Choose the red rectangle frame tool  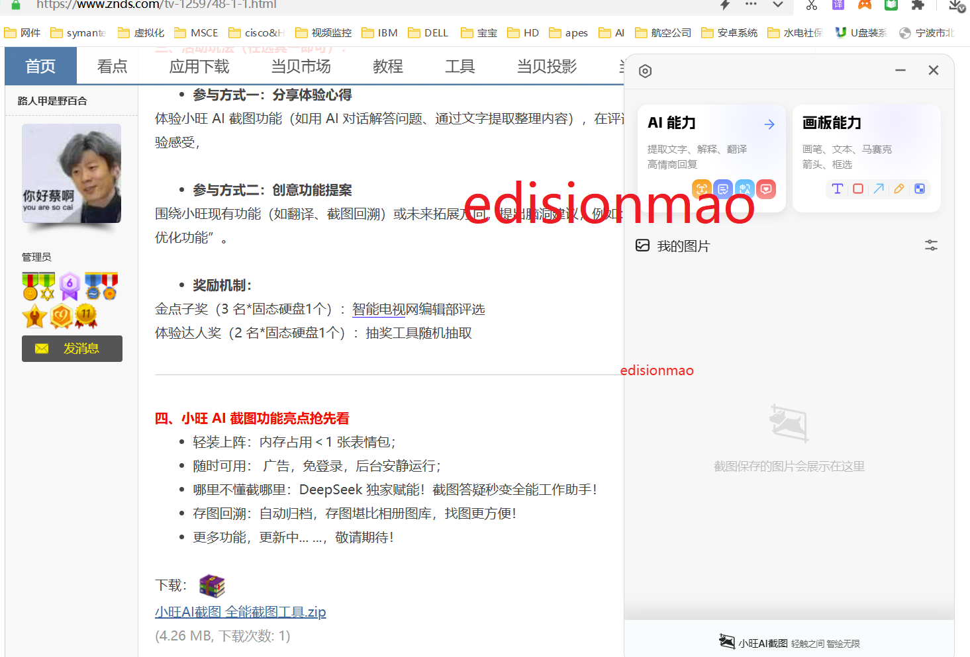tap(858, 189)
